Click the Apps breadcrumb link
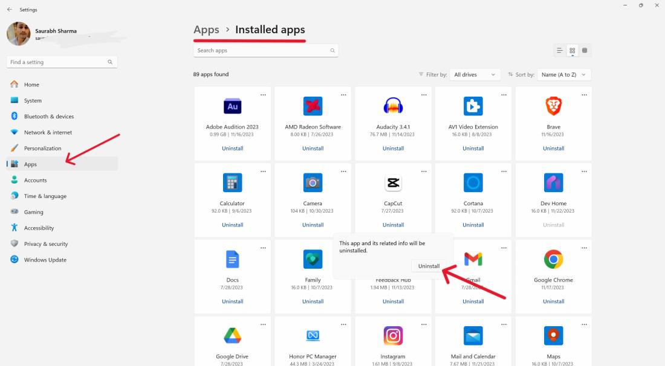This screenshot has height=366, width=665. pyautogui.click(x=206, y=30)
